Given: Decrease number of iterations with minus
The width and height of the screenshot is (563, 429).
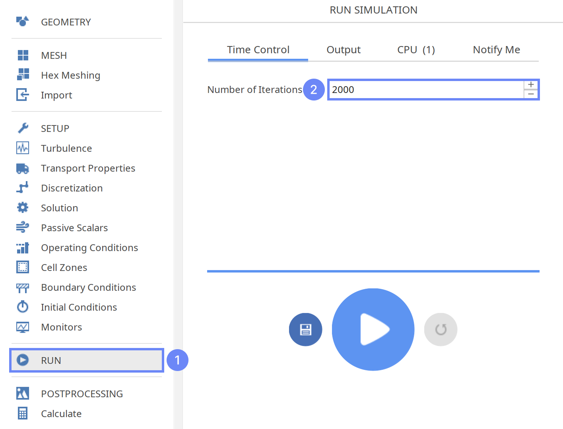Looking at the screenshot, I should (531, 94).
